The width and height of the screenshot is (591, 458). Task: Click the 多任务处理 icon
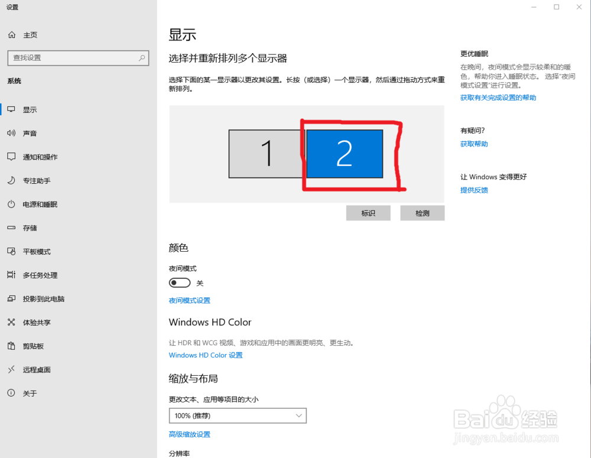pyautogui.click(x=11, y=275)
